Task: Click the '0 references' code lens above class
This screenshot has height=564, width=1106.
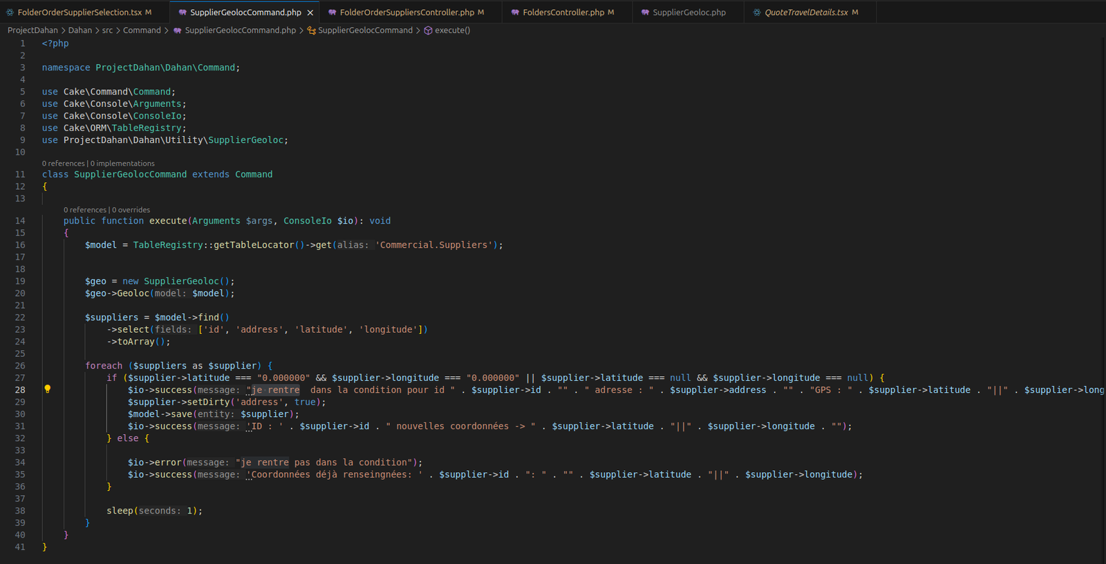Action: [63, 164]
